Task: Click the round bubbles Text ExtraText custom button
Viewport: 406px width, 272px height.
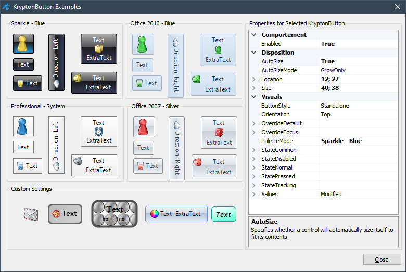Action: (115, 214)
